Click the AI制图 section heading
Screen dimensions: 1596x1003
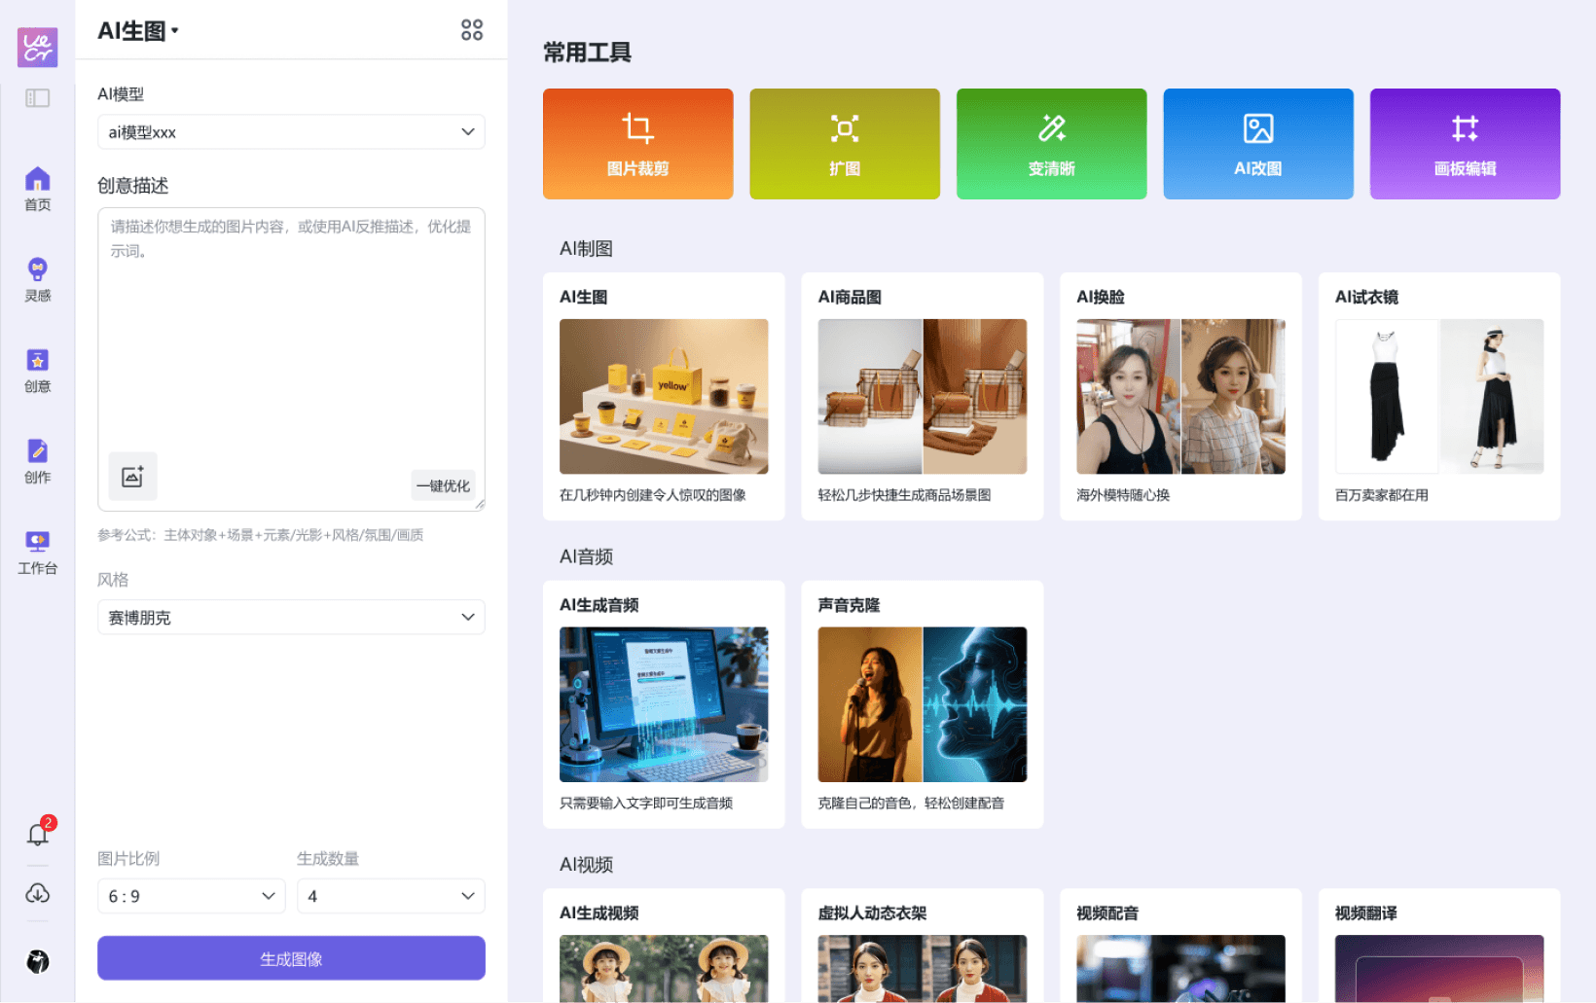point(586,249)
